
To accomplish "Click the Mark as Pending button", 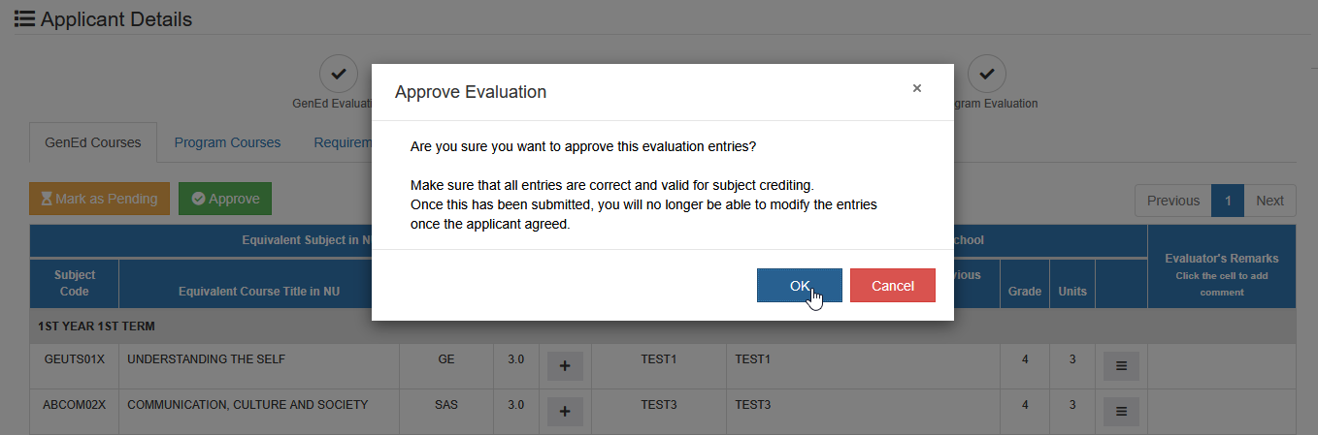I will click(x=99, y=199).
